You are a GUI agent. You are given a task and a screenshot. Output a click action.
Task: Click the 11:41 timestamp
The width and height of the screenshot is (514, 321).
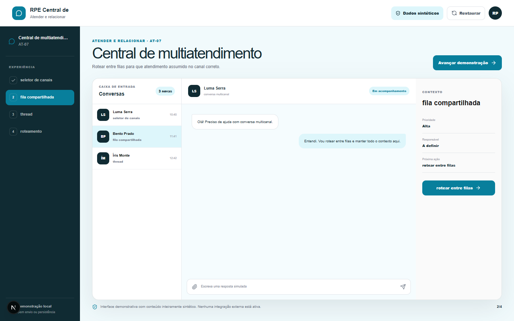click(x=173, y=137)
